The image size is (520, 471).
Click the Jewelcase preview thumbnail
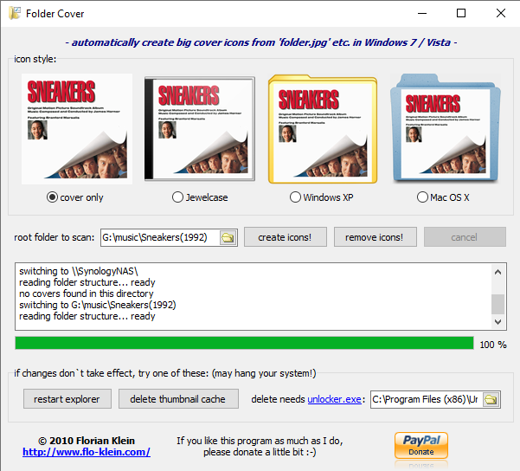(200, 129)
